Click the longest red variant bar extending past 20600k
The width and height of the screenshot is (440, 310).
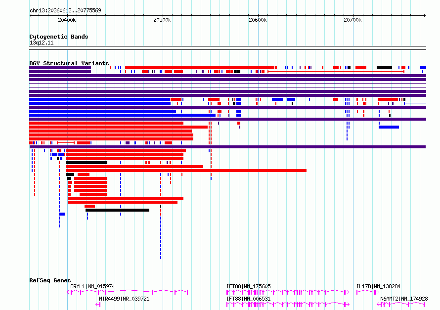186,171
